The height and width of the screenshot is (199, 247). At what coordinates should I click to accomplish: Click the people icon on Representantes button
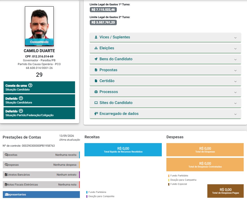click(x=6, y=194)
